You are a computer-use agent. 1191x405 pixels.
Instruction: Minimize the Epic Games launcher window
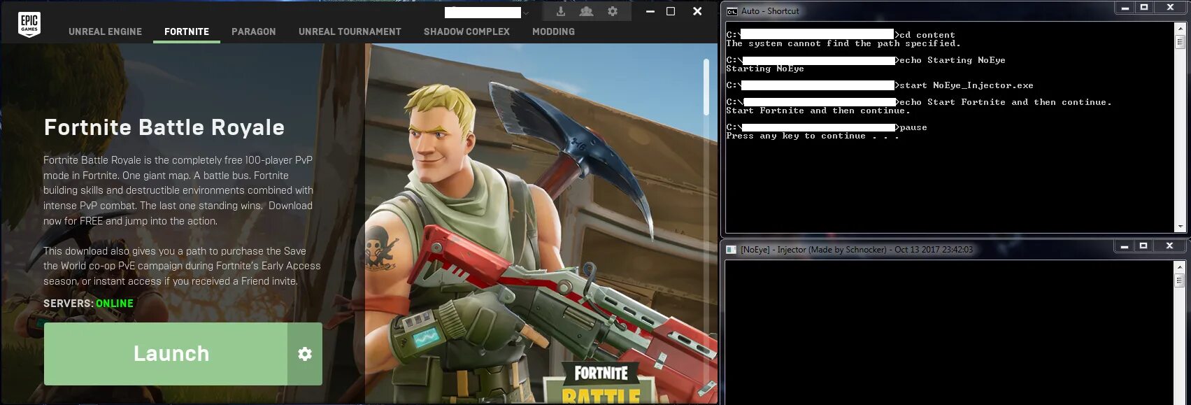(x=651, y=12)
